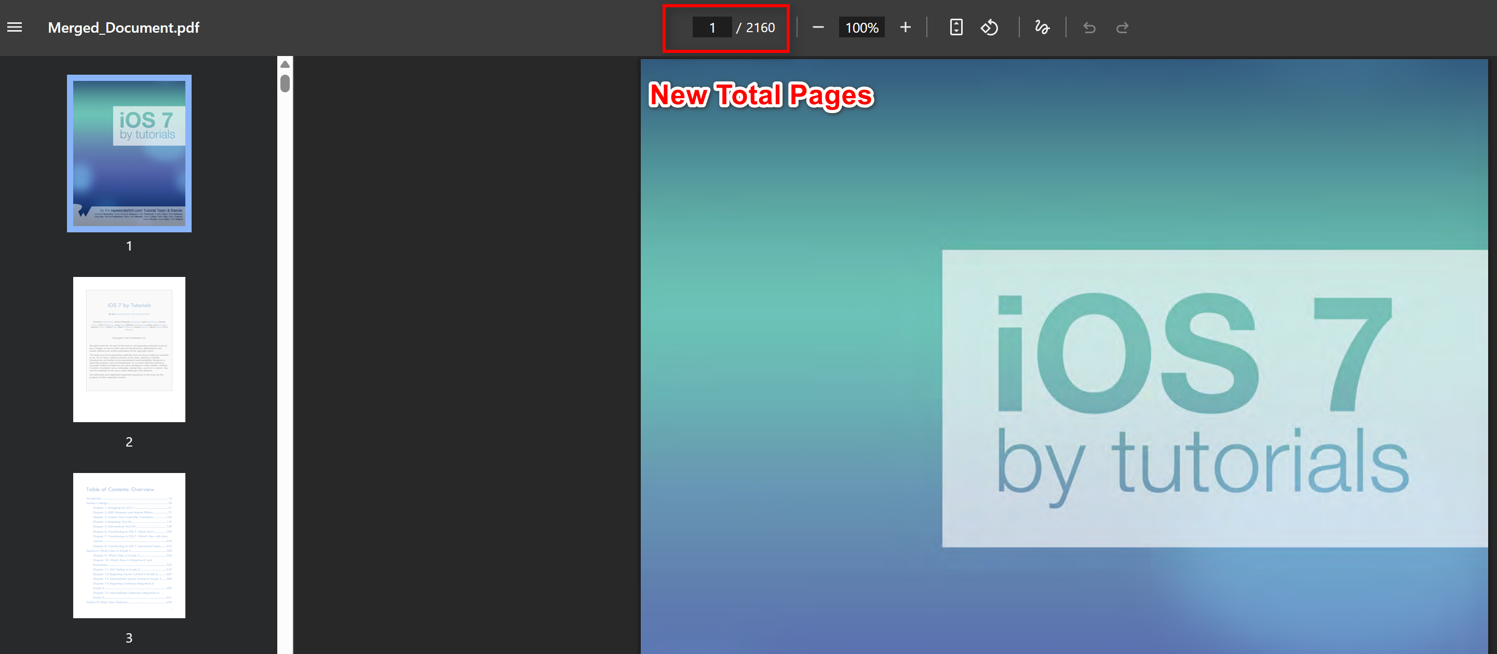Click the 100% zoom level field

[861, 27]
